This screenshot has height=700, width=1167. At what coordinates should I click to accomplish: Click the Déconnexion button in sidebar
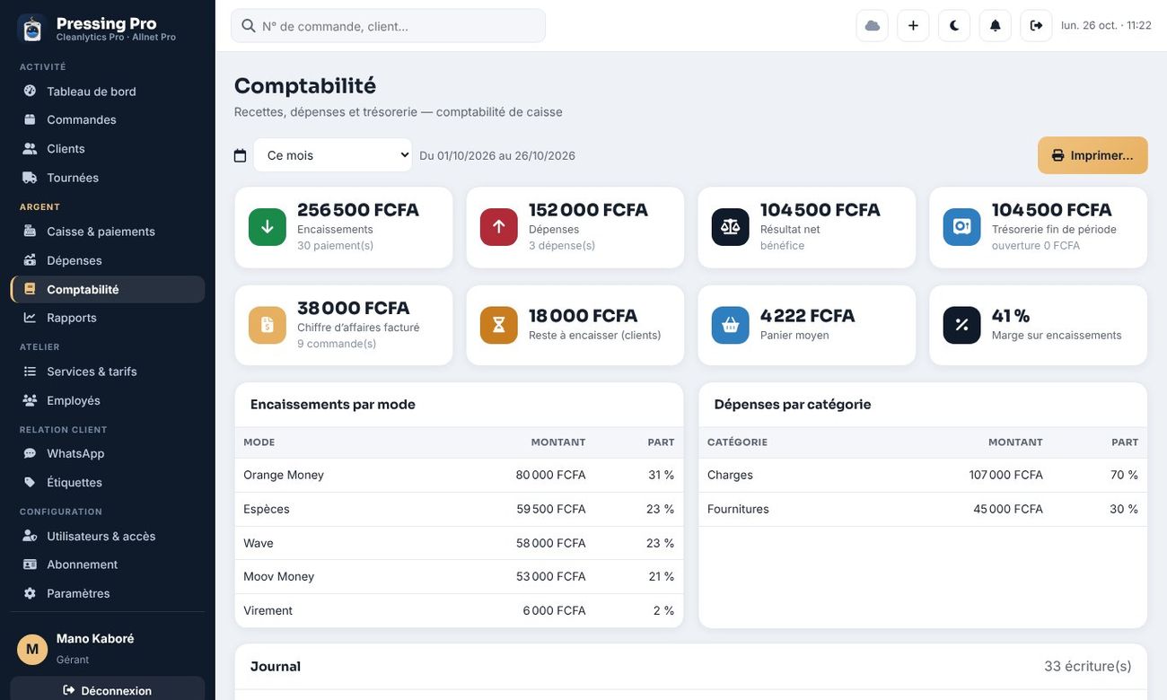[x=108, y=688]
